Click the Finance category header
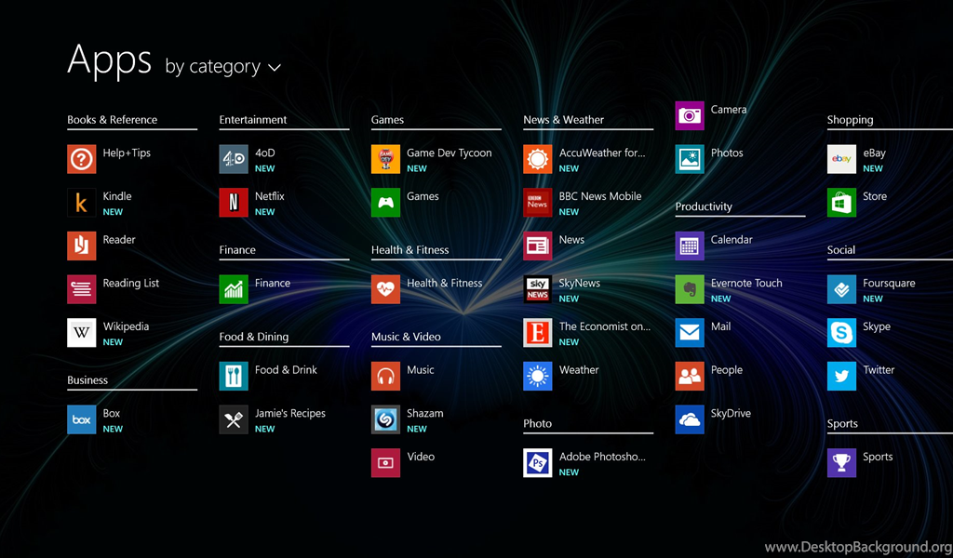Image resolution: width=953 pixels, height=558 pixels. click(x=237, y=250)
